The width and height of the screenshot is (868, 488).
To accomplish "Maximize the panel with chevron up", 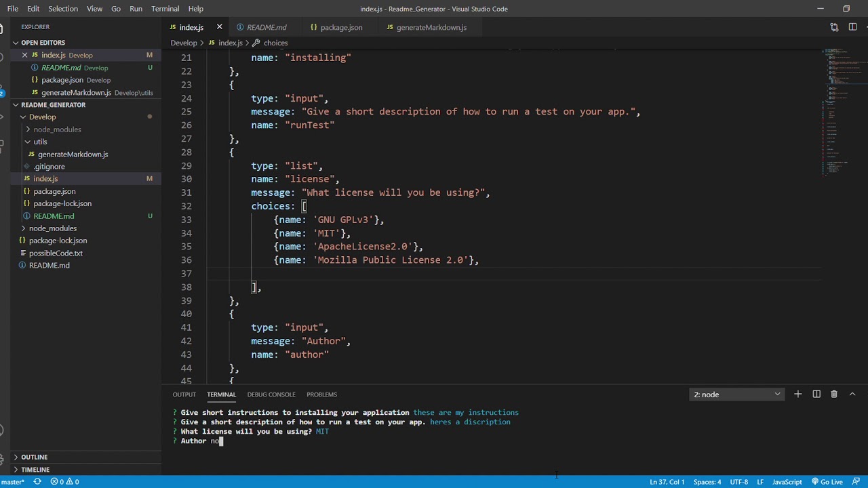I will 852,394.
